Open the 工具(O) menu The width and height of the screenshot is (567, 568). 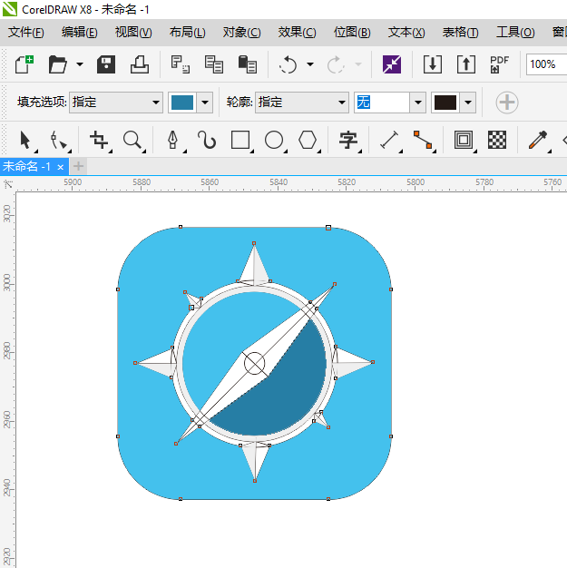[515, 33]
